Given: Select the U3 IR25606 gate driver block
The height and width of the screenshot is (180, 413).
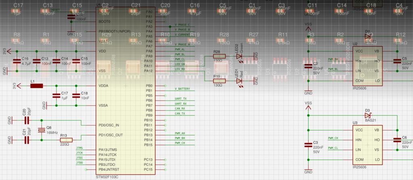Looking at the screenshot, I should click(x=367, y=145).
